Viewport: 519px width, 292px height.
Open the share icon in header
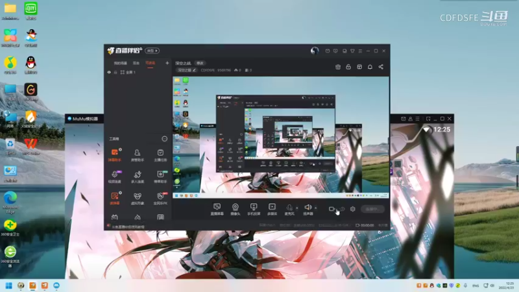381,67
